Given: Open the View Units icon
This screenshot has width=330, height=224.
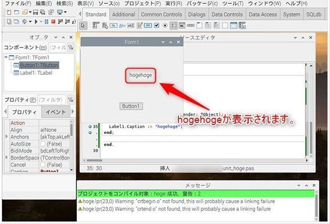Looking at the screenshot, I should [x=9, y=21].
